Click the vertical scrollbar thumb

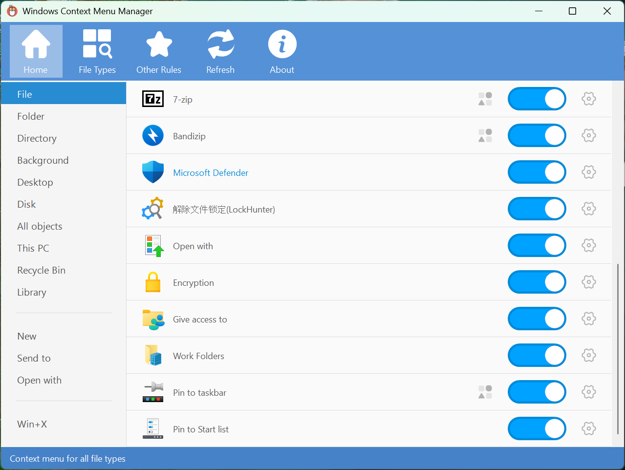[x=618, y=349]
